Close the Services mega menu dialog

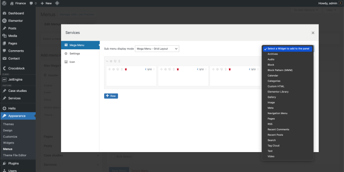pyautogui.click(x=313, y=33)
